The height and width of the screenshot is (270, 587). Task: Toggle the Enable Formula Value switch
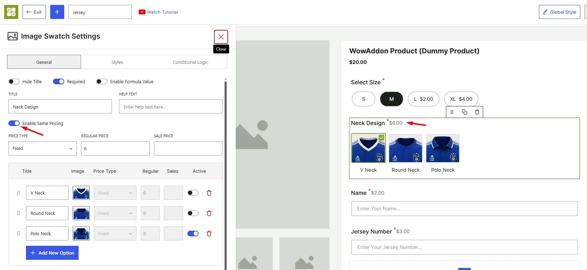point(102,81)
